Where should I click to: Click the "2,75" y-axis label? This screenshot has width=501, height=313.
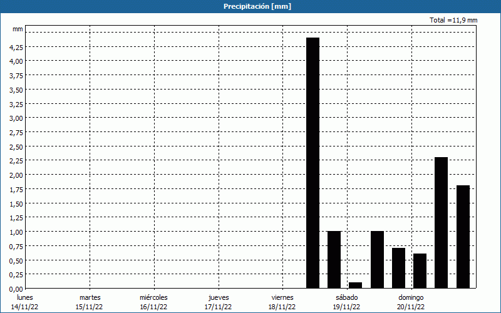(x=16, y=133)
